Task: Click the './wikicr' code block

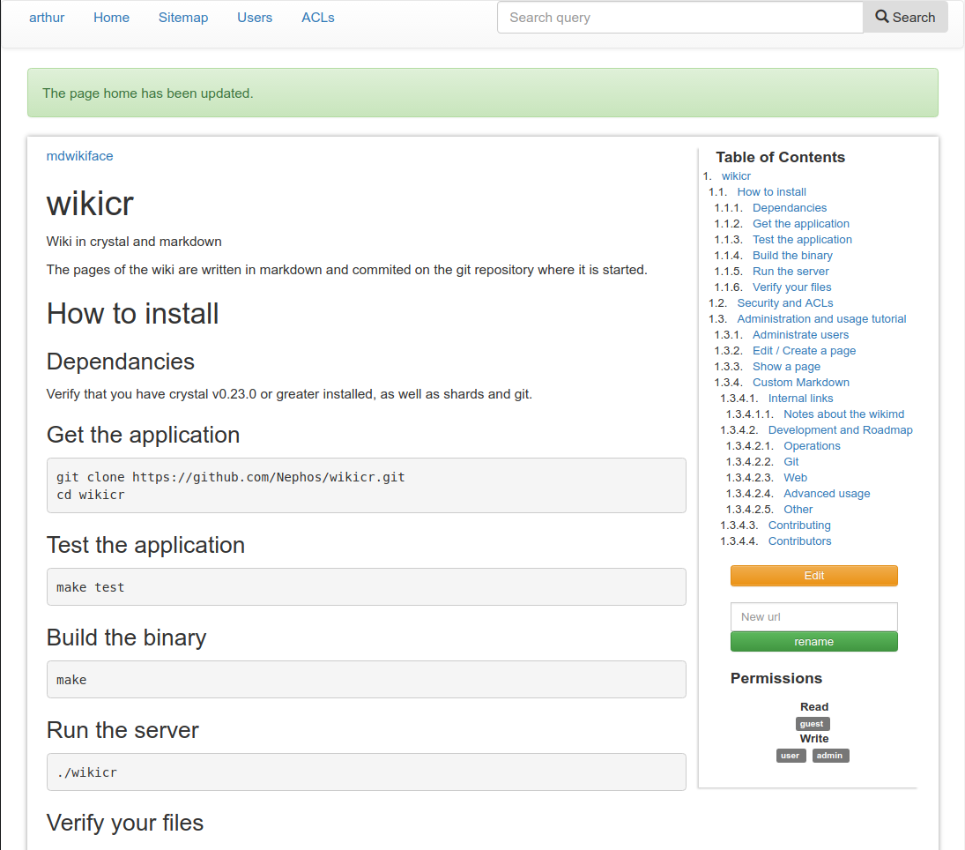Action: [367, 772]
